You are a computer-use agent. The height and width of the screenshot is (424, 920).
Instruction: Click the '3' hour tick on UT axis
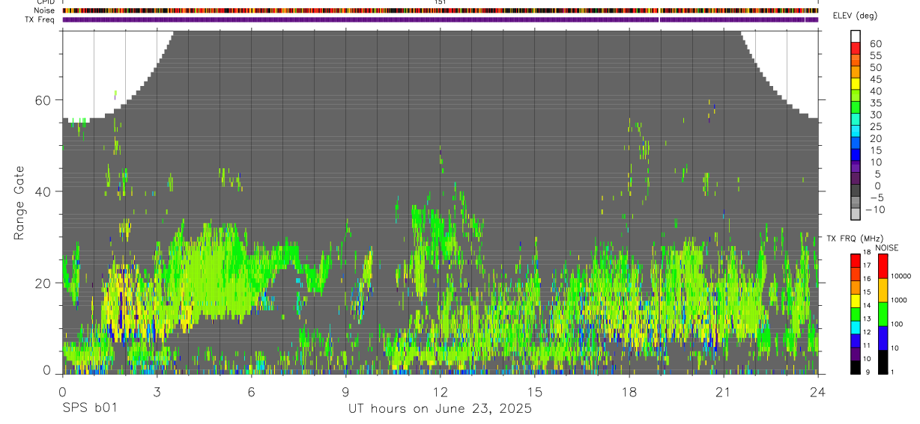pos(157,392)
